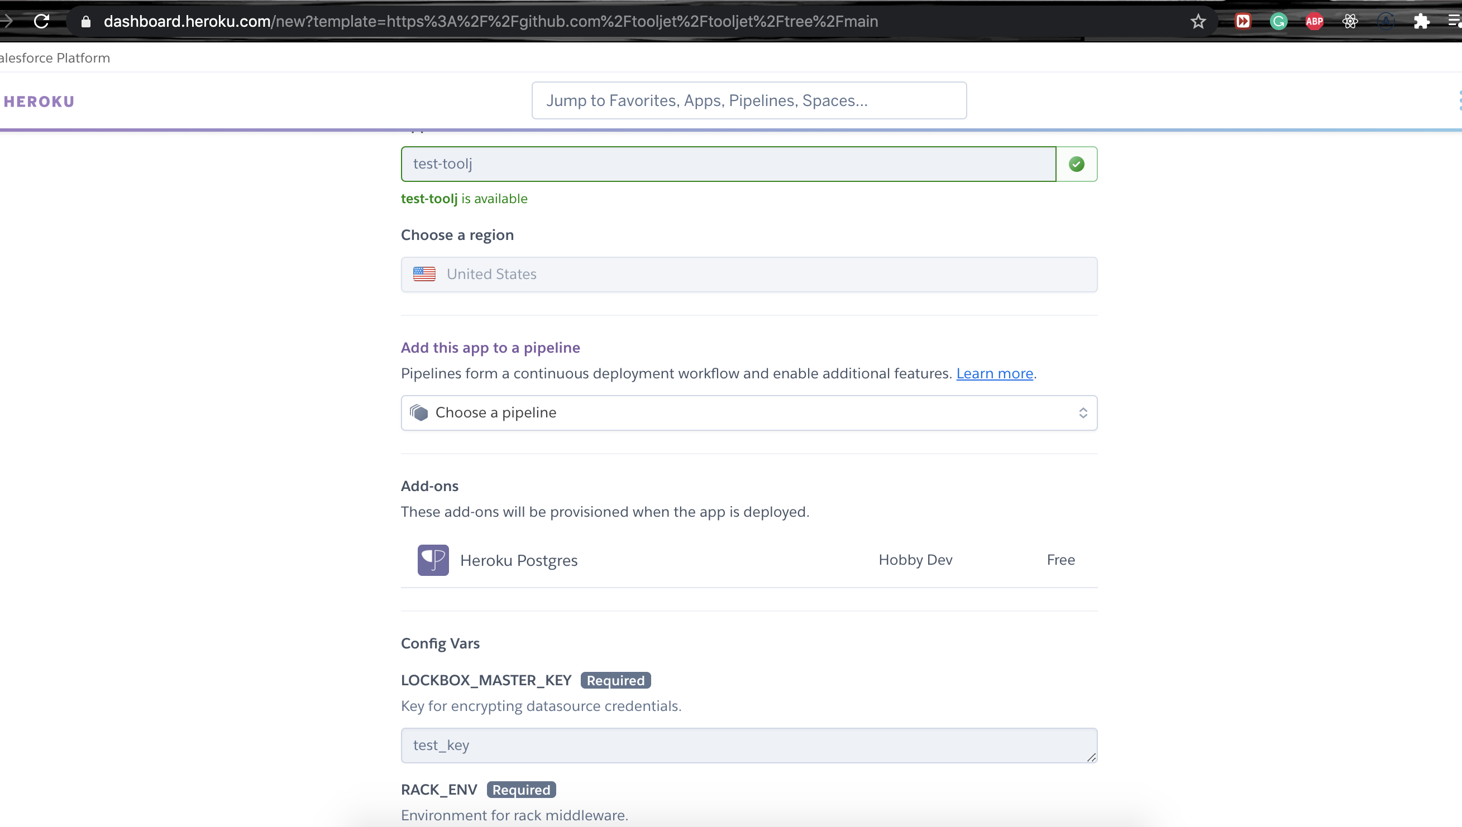The width and height of the screenshot is (1462, 827).
Task: Select the LOCKBOX_MASTER_KEY text field containing test_key
Action: 749,744
